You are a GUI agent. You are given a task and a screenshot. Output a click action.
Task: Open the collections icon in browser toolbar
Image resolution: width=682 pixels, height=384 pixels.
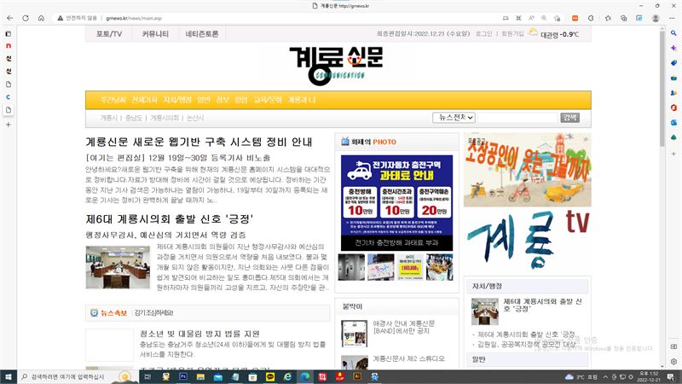pos(624,18)
